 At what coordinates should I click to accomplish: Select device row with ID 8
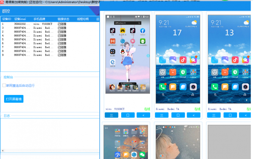click(x=50, y=51)
